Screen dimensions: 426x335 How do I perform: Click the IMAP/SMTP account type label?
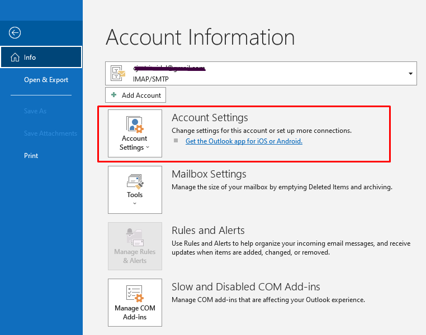pyautogui.click(x=151, y=79)
